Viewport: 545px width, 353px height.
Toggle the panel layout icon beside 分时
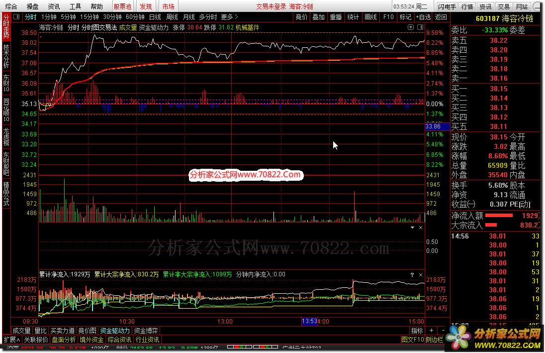(16, 17)
